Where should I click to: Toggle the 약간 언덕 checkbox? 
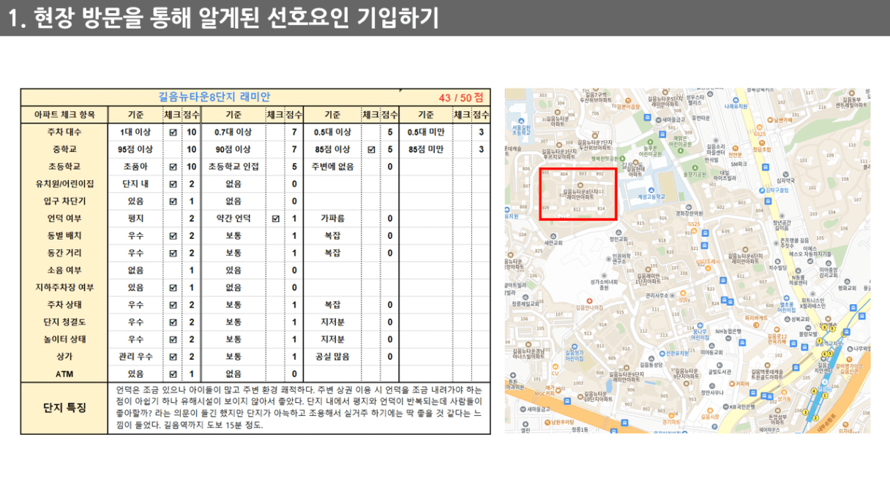[x=275, y=219]
